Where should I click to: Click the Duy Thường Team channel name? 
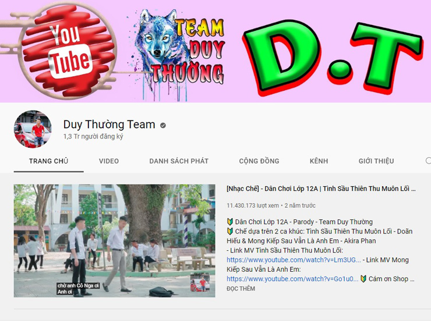[x=109, y=124]
